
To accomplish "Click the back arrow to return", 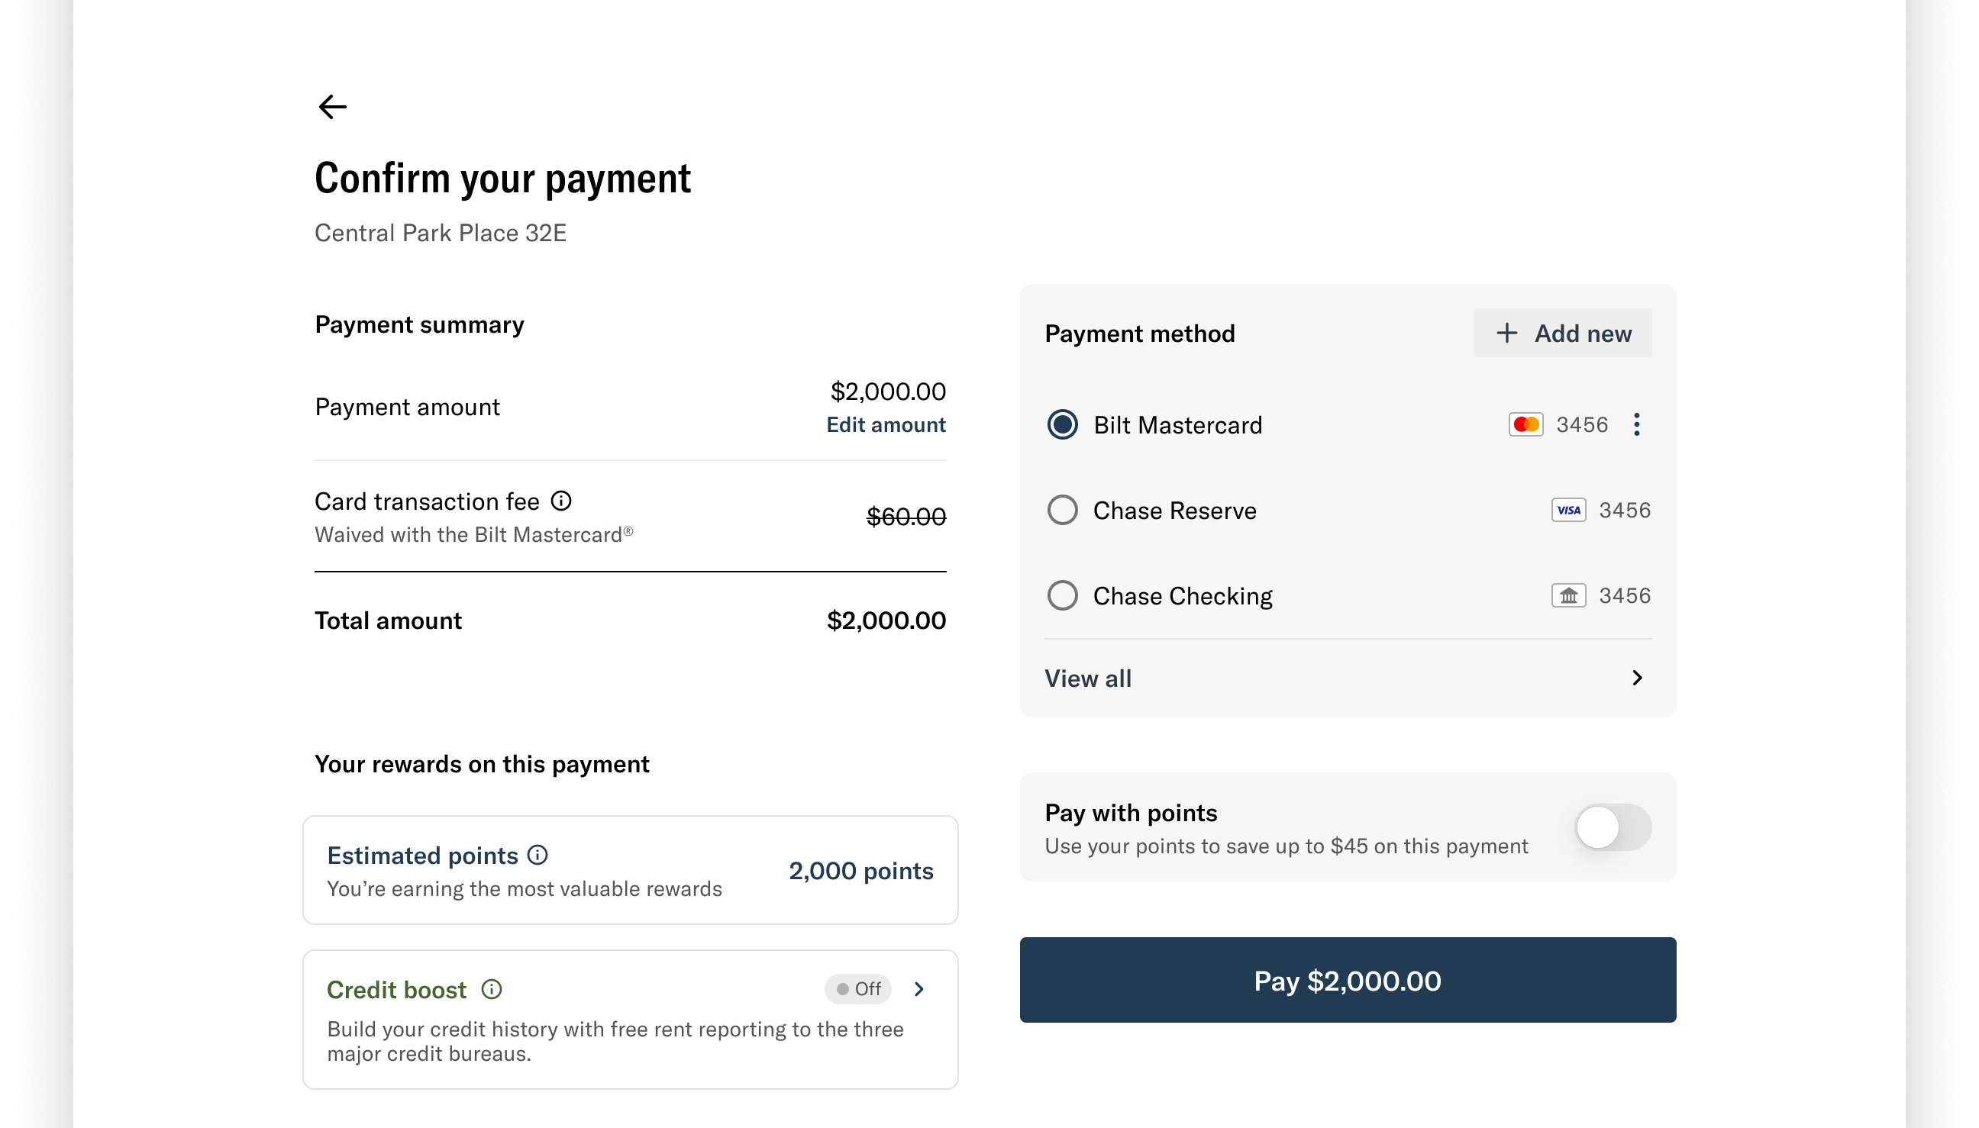I will point(331,107).
